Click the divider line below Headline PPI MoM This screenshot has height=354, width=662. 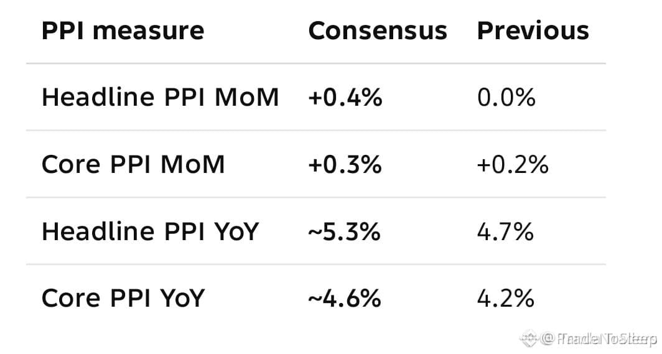tap(316, 131)
